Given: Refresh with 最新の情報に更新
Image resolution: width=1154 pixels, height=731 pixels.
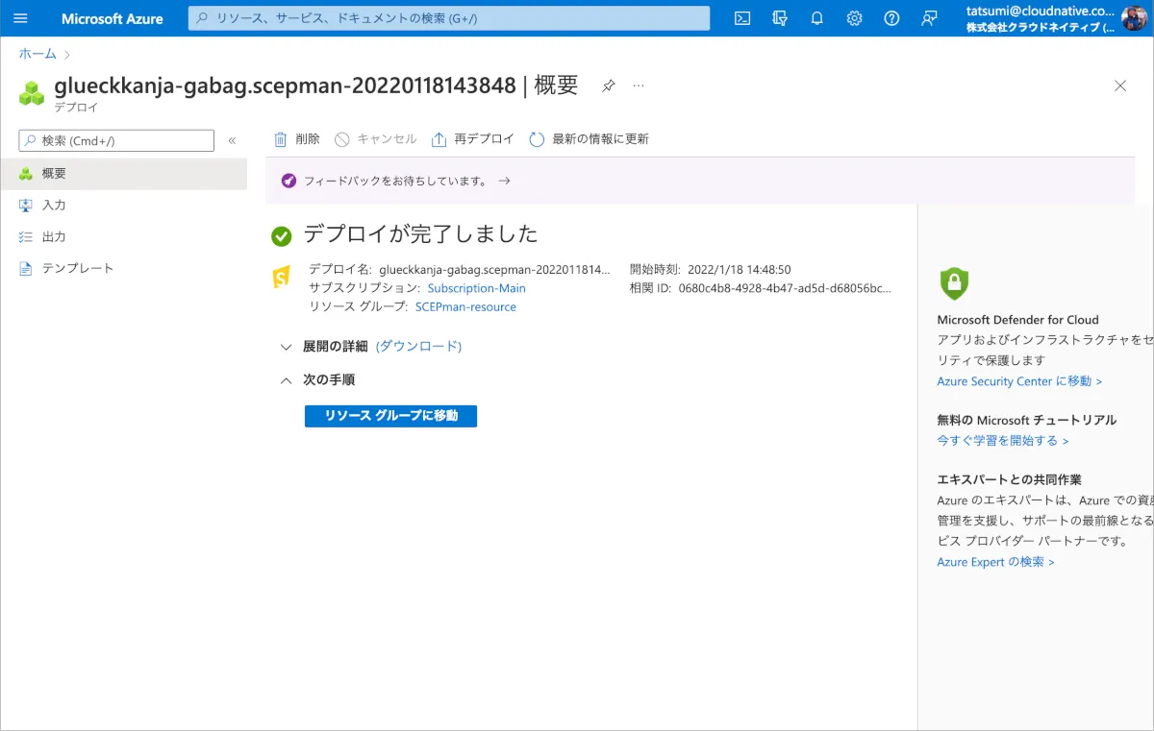Looking at the screenshot, I should [x=590, y=139].
